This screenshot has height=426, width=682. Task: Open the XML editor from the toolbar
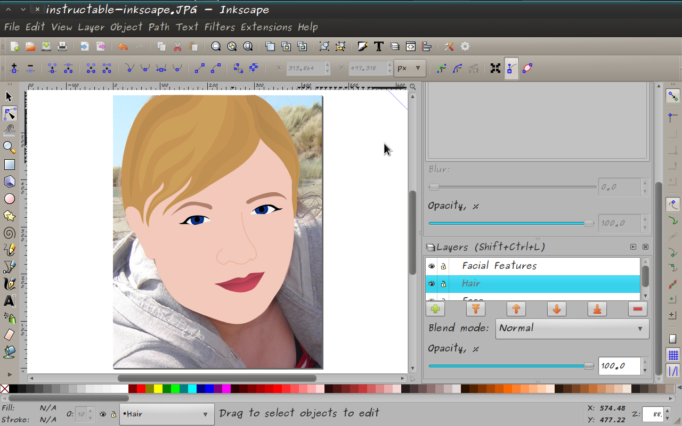click(410, 46)
